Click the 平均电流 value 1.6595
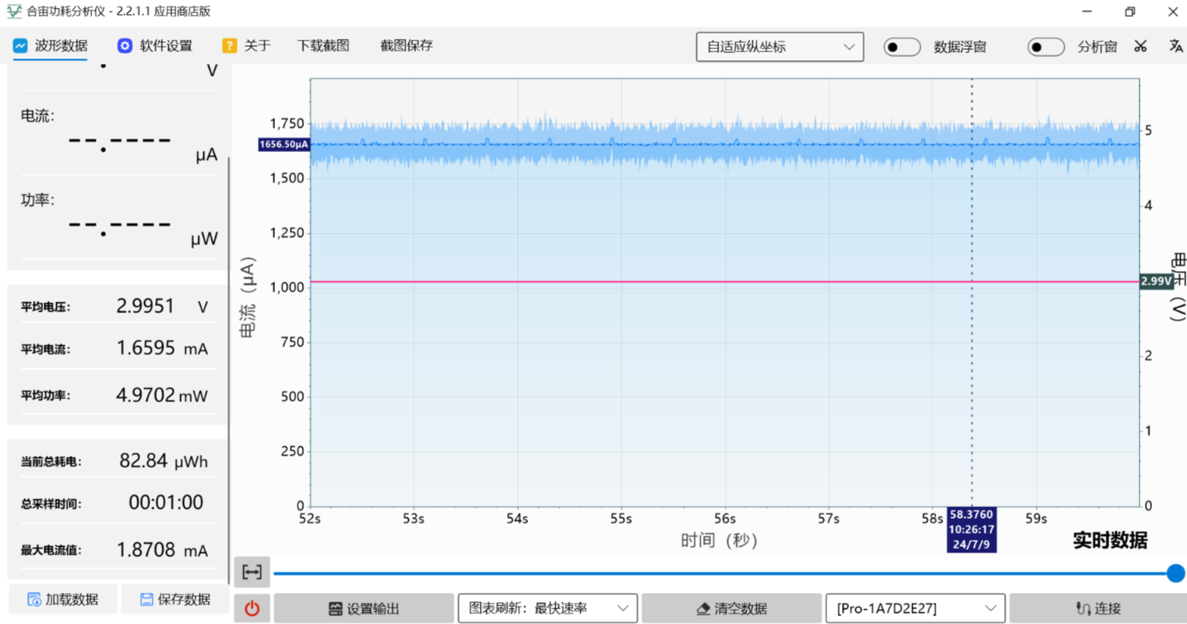 146,348
